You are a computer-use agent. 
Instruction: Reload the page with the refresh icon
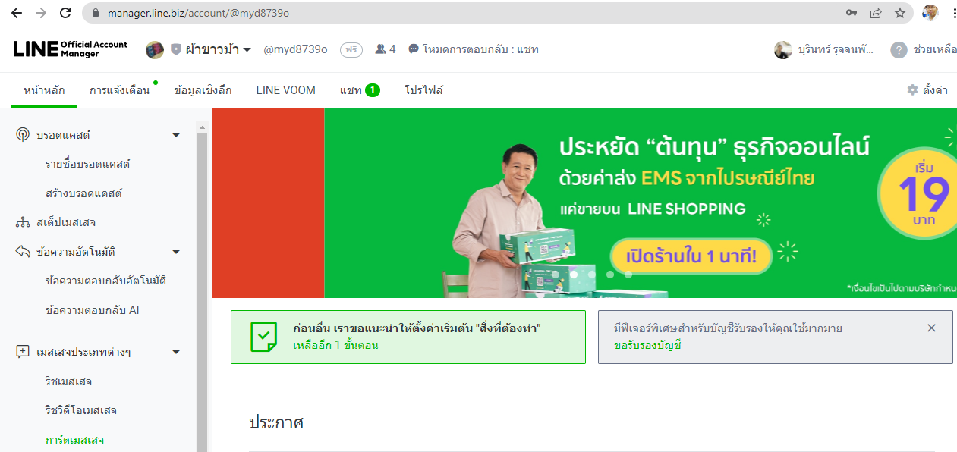click(65, 13)
